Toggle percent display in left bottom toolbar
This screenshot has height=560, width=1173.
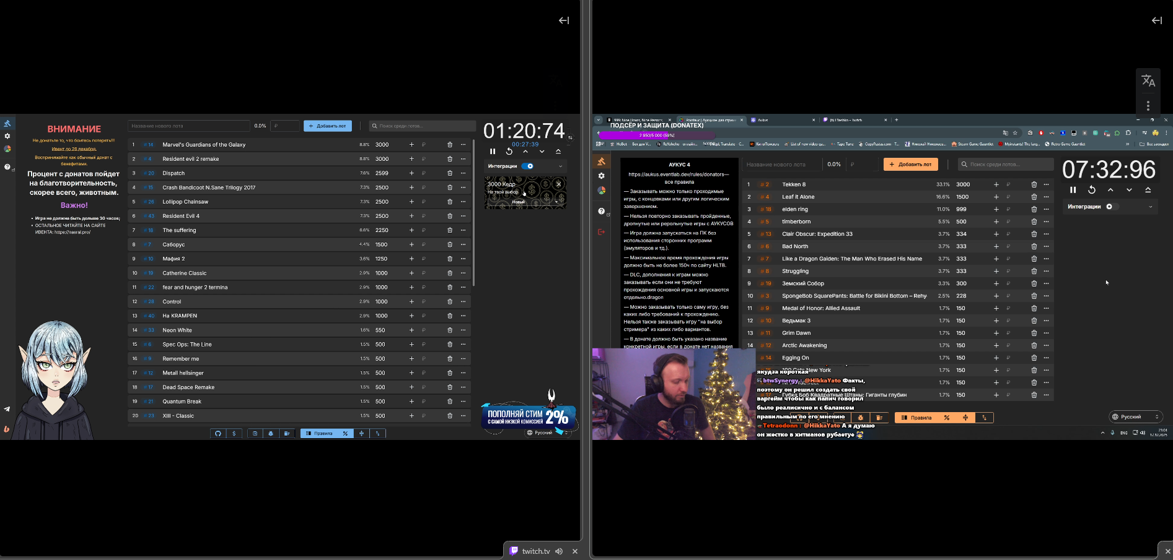tap(345, 433)
